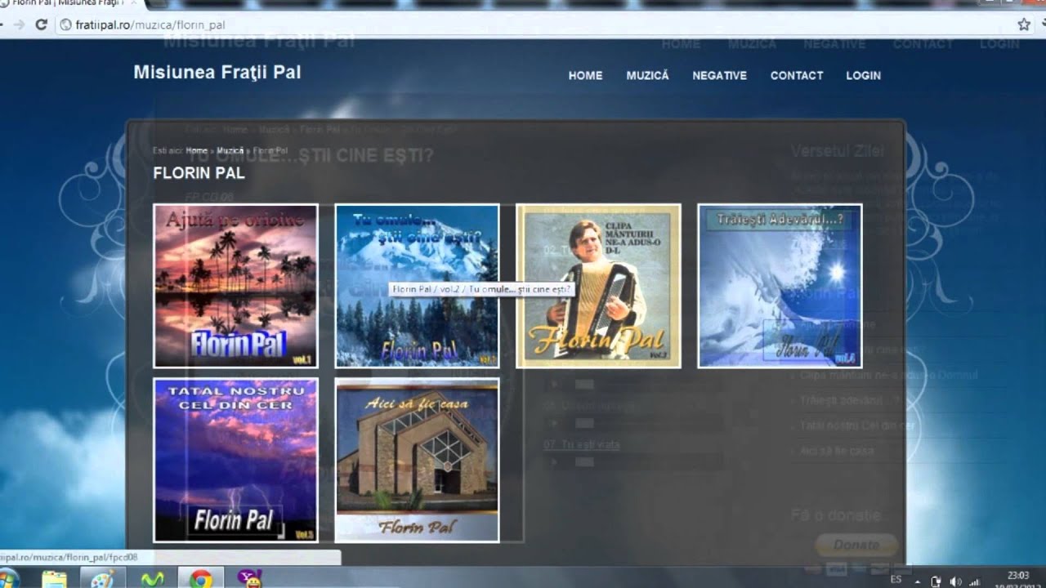Open the volume control in the tray
Screen dimensions: 1046x588
(x=955, y=581)
